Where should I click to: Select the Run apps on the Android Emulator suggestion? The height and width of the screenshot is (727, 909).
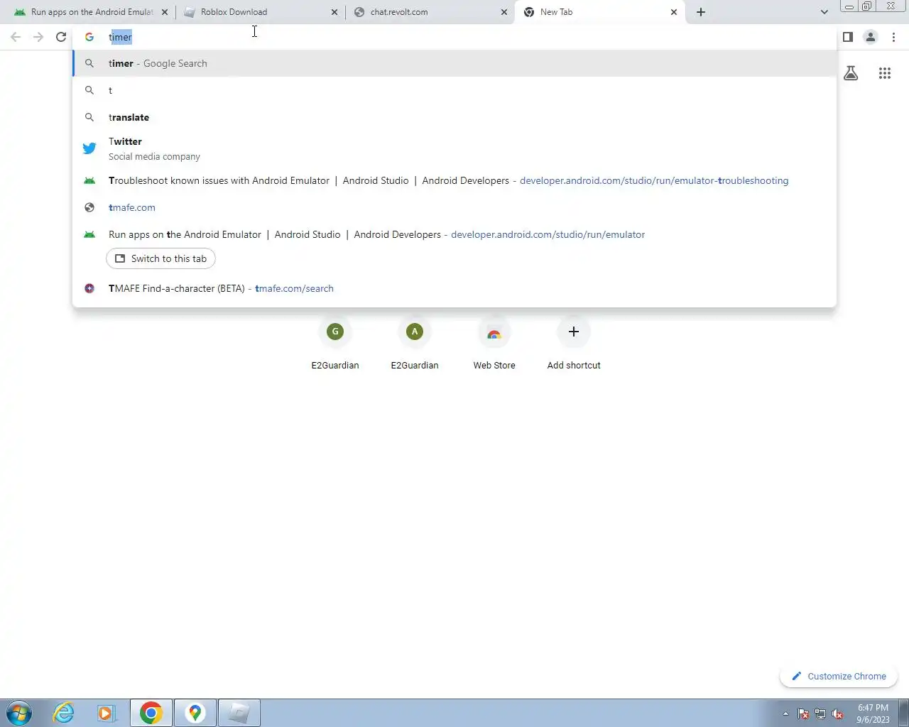tap(454, 234)
